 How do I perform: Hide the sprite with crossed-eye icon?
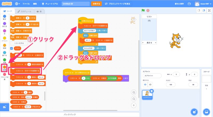pyautogui.click(x=151, y=84)
